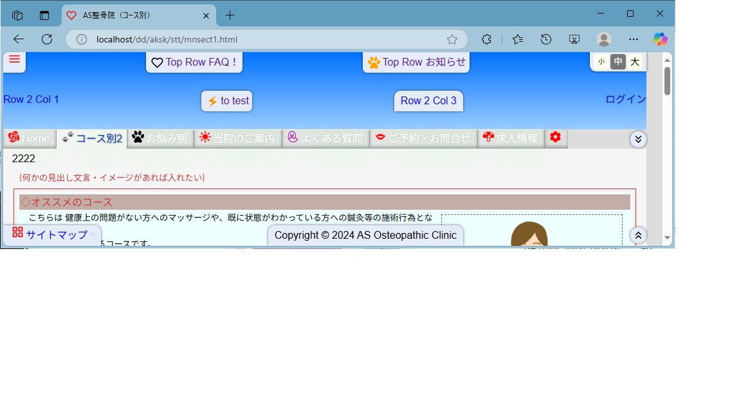Open browser History icon
Screen dimensions: 741x417
tap(545, 39)
